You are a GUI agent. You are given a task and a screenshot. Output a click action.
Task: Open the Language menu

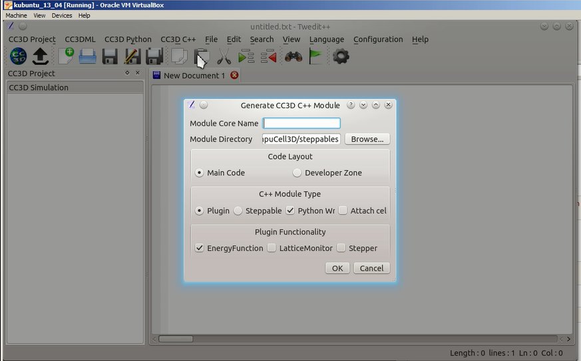(327, 39)
